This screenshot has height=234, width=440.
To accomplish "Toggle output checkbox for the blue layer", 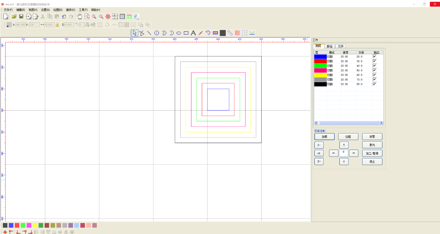I will (375, 57).
